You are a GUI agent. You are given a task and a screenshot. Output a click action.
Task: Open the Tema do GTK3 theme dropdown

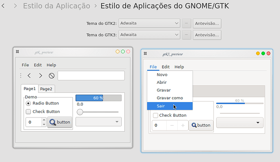[x=149, y=35]
